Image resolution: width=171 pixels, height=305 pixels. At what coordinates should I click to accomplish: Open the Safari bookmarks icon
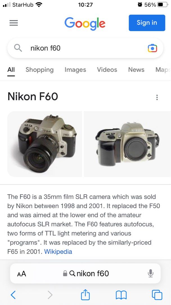[121, 295]
